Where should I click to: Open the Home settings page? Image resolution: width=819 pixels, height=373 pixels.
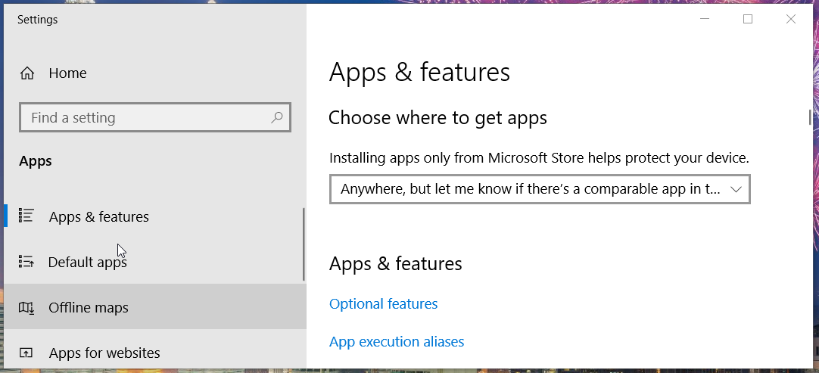click(x=154, y=73)
